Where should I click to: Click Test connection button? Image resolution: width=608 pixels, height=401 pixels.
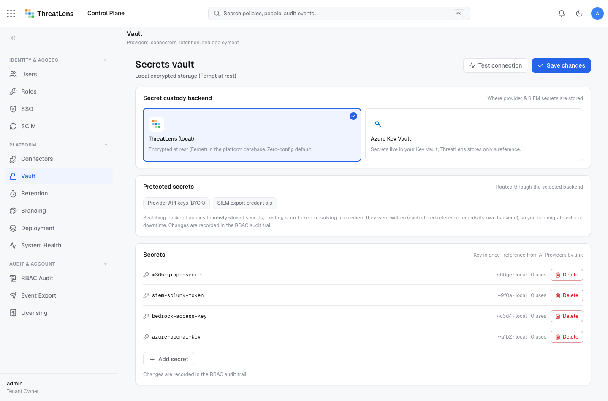click(x=496, y=65)
